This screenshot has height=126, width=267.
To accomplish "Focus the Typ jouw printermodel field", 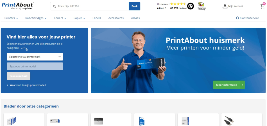I will [35, 66].
